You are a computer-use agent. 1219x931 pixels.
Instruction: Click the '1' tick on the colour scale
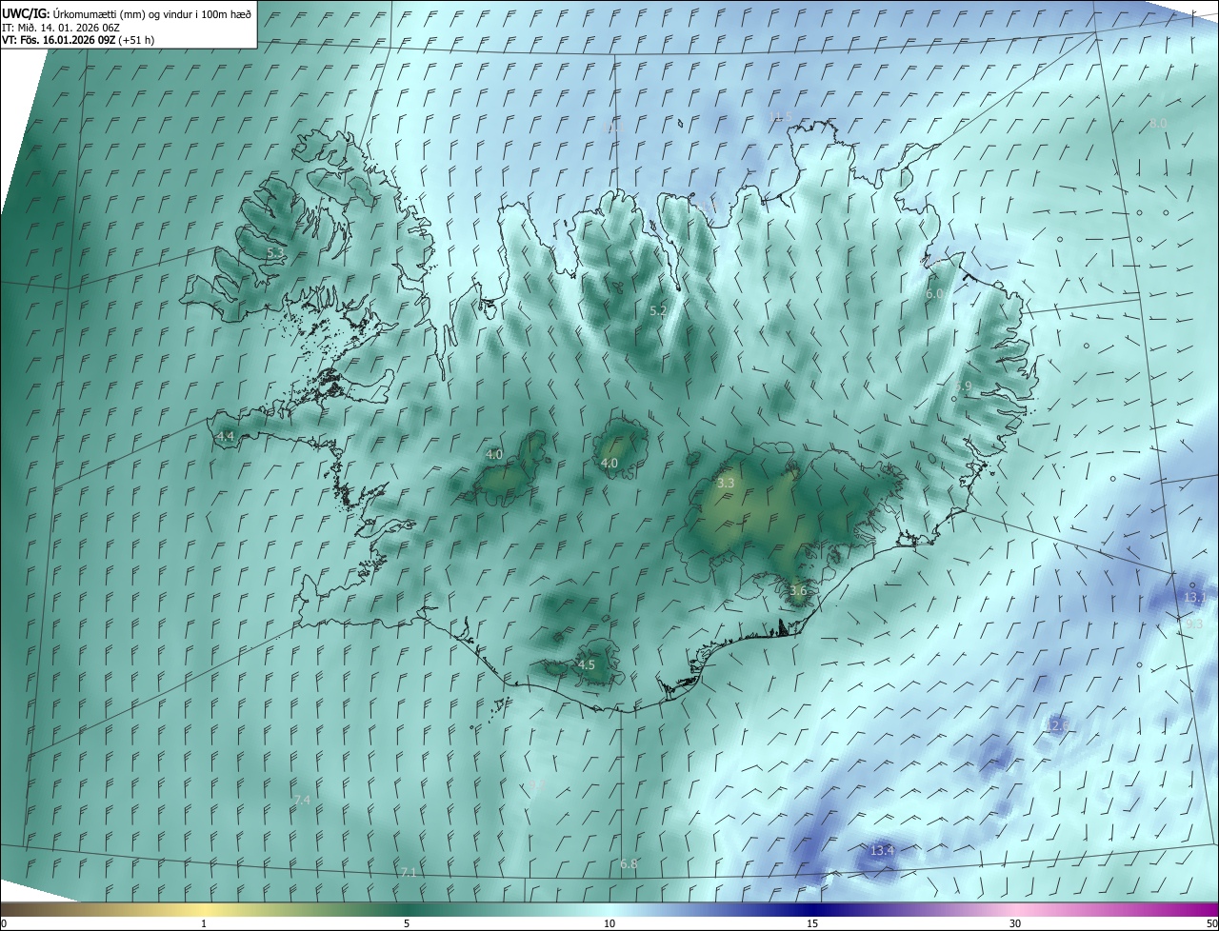click(x=204, y=923)
